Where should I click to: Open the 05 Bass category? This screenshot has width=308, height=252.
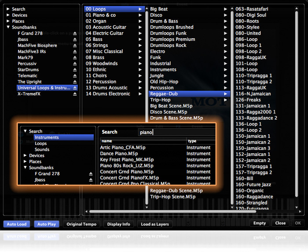(114, 40)
